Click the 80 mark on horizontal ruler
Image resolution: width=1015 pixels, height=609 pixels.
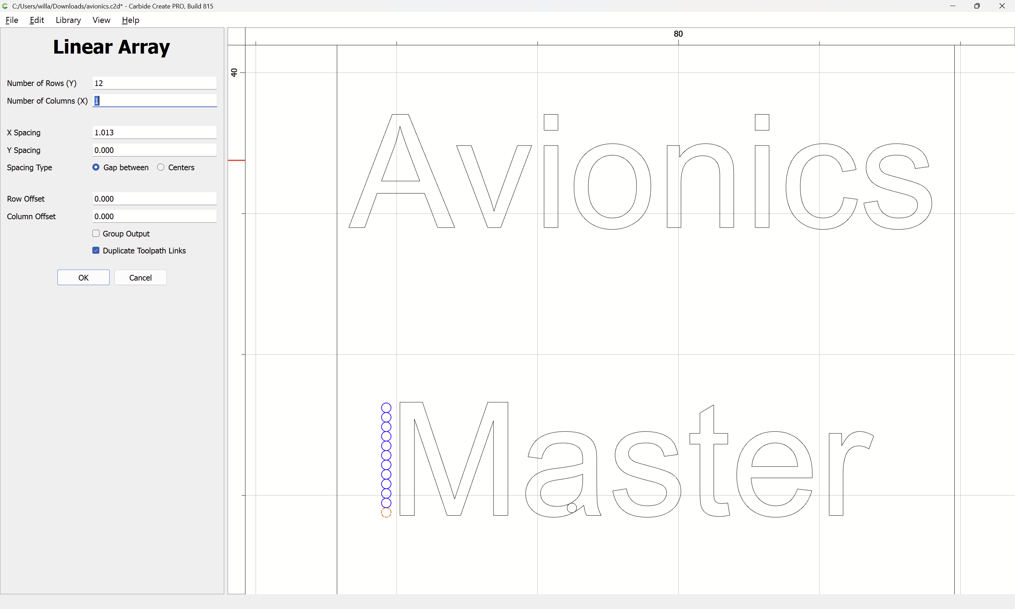tap(678, 33)
